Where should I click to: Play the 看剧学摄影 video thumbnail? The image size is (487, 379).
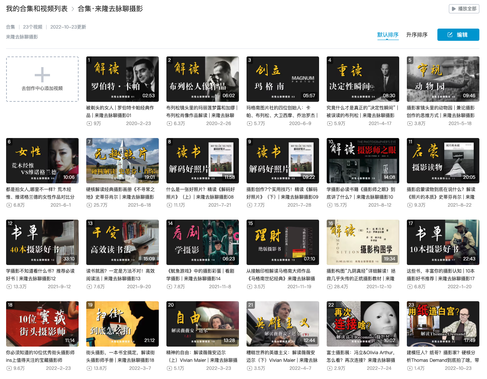click(203, 242)
